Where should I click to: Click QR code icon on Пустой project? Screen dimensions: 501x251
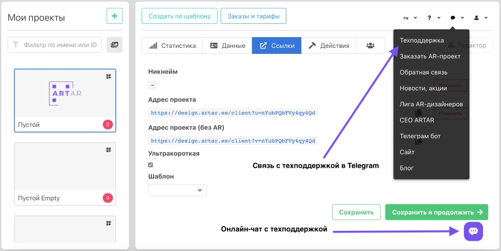(108, 77)
